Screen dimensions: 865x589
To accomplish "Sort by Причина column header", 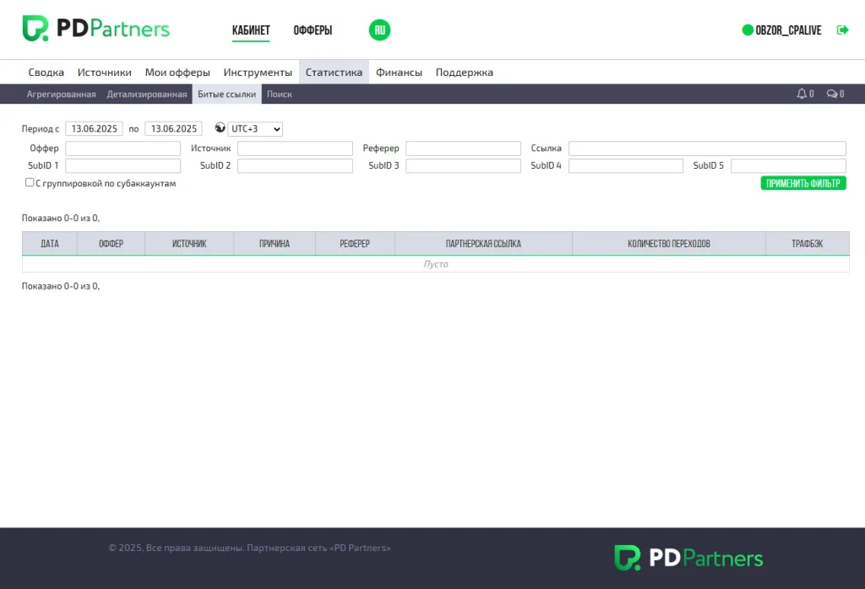I will coord(275,244).
